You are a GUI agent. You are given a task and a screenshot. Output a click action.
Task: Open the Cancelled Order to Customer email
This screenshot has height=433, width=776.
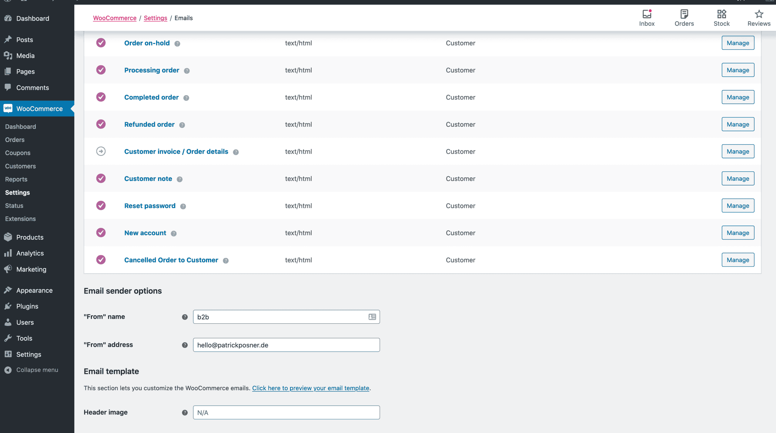click(171, 260)
